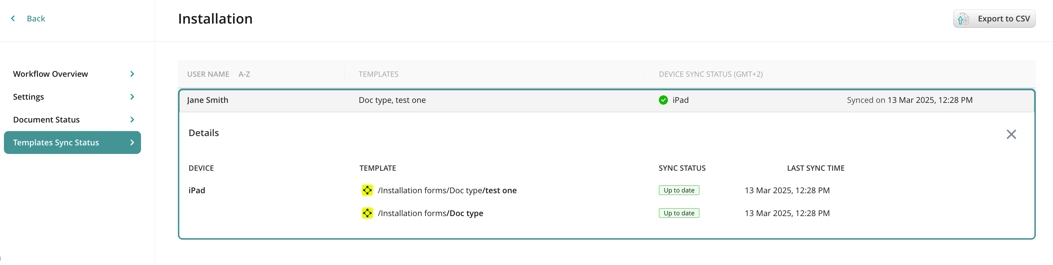Screen dimensions: 1053x265
Task: Expand the Settings chevron arrow
Action: 132,97
